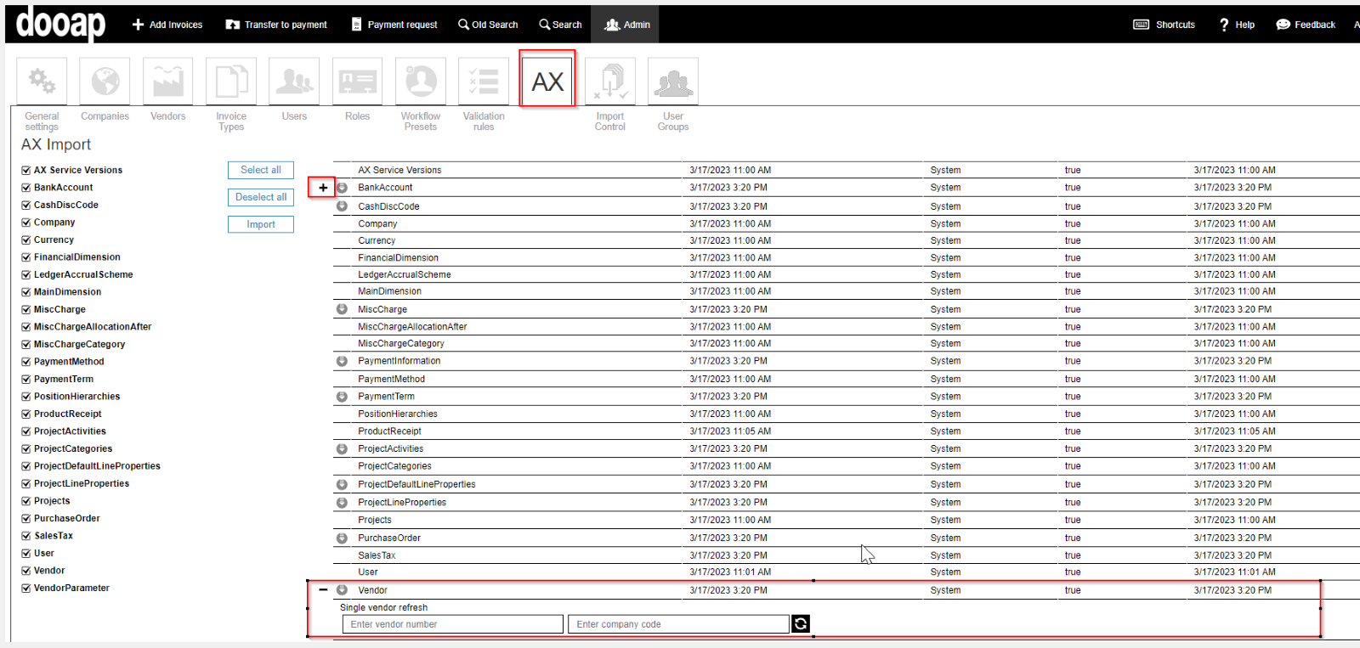Viewport: 1360px width, 648px height.
Task: Toggle the Company checkbox
Action: (26, 223)
